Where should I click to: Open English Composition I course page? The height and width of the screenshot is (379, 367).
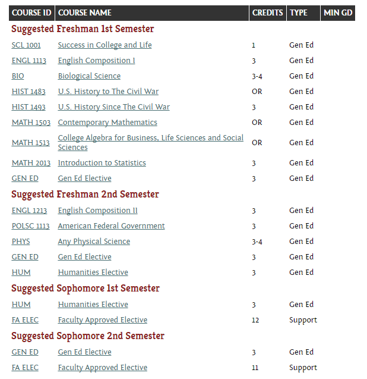[96, 61]
